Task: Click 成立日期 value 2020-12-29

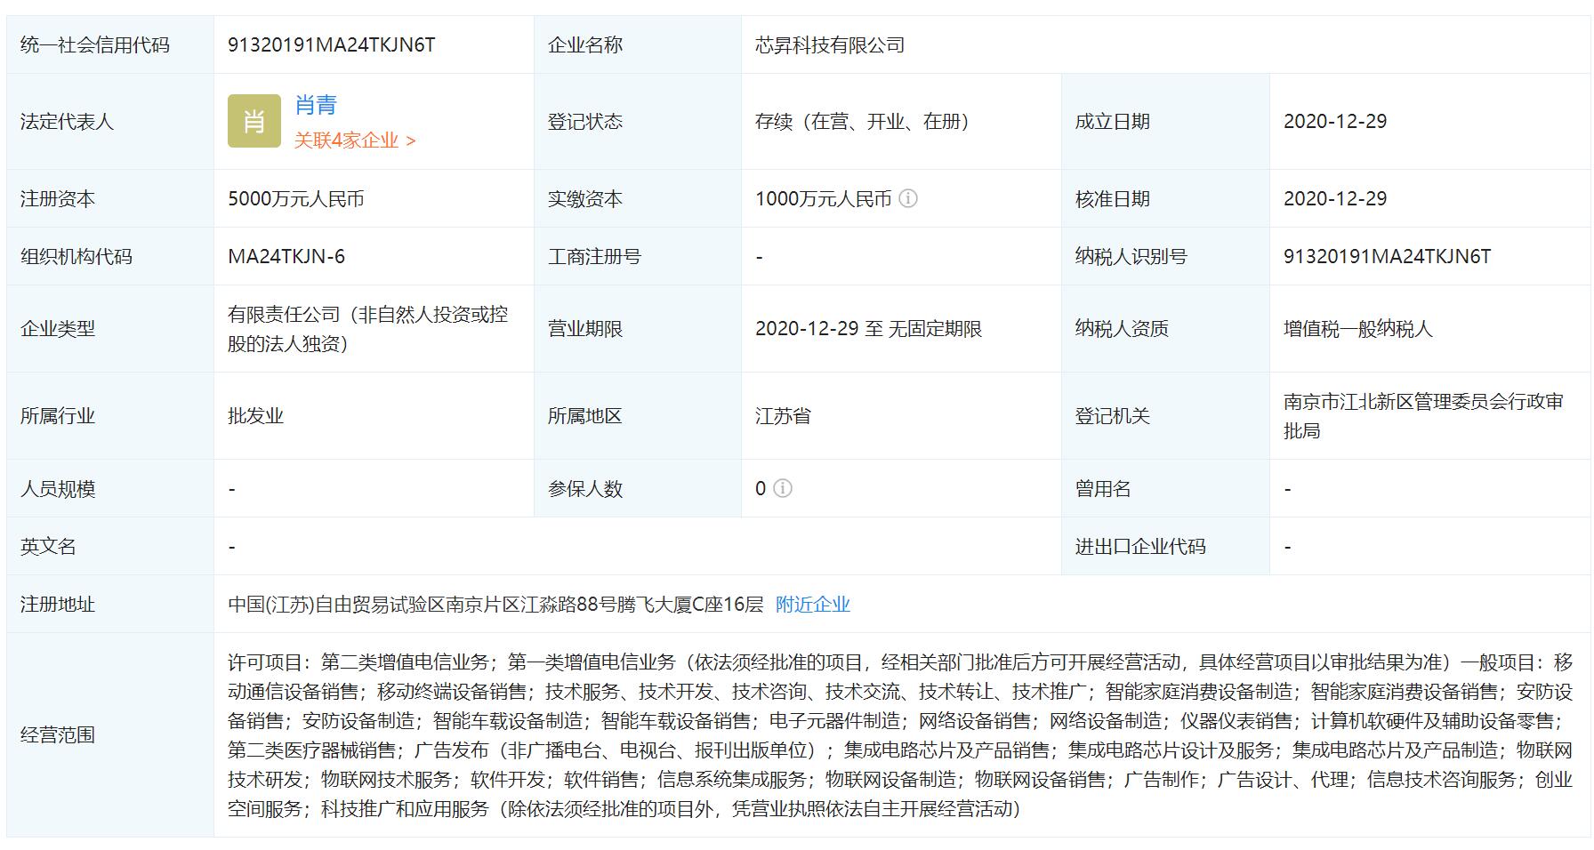Action: coord(1335,122)
